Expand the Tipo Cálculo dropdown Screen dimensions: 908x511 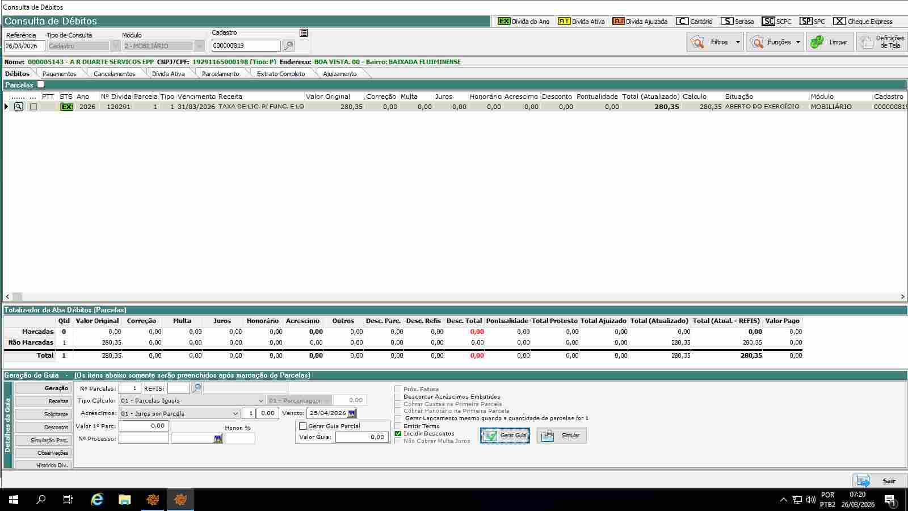click(260, 401)
